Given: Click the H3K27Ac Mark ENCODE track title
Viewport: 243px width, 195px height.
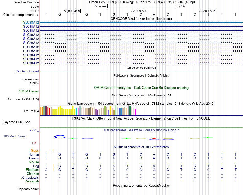Looking at the screenshot, I should tap(141, 118).
